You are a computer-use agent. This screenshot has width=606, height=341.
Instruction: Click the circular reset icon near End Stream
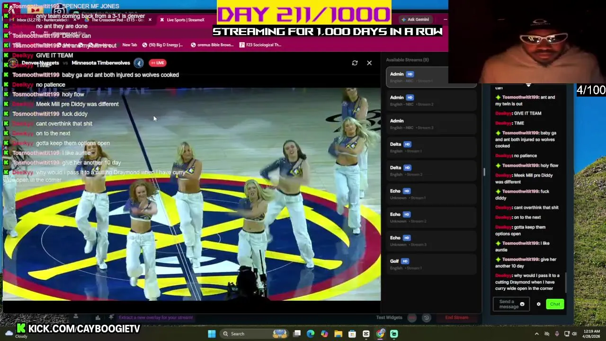(426, 318)
